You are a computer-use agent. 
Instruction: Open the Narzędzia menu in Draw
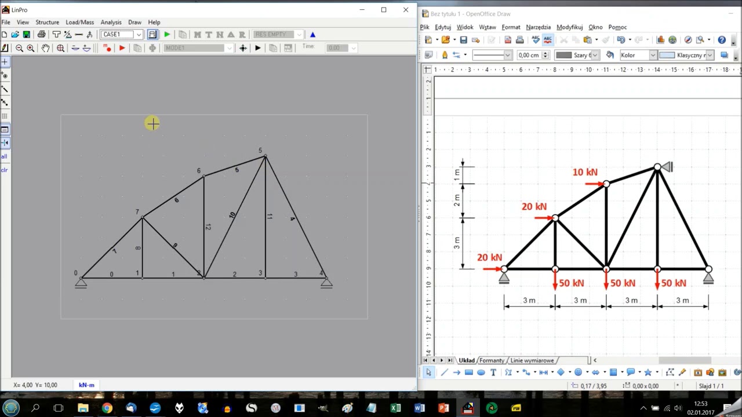(538, 27)
